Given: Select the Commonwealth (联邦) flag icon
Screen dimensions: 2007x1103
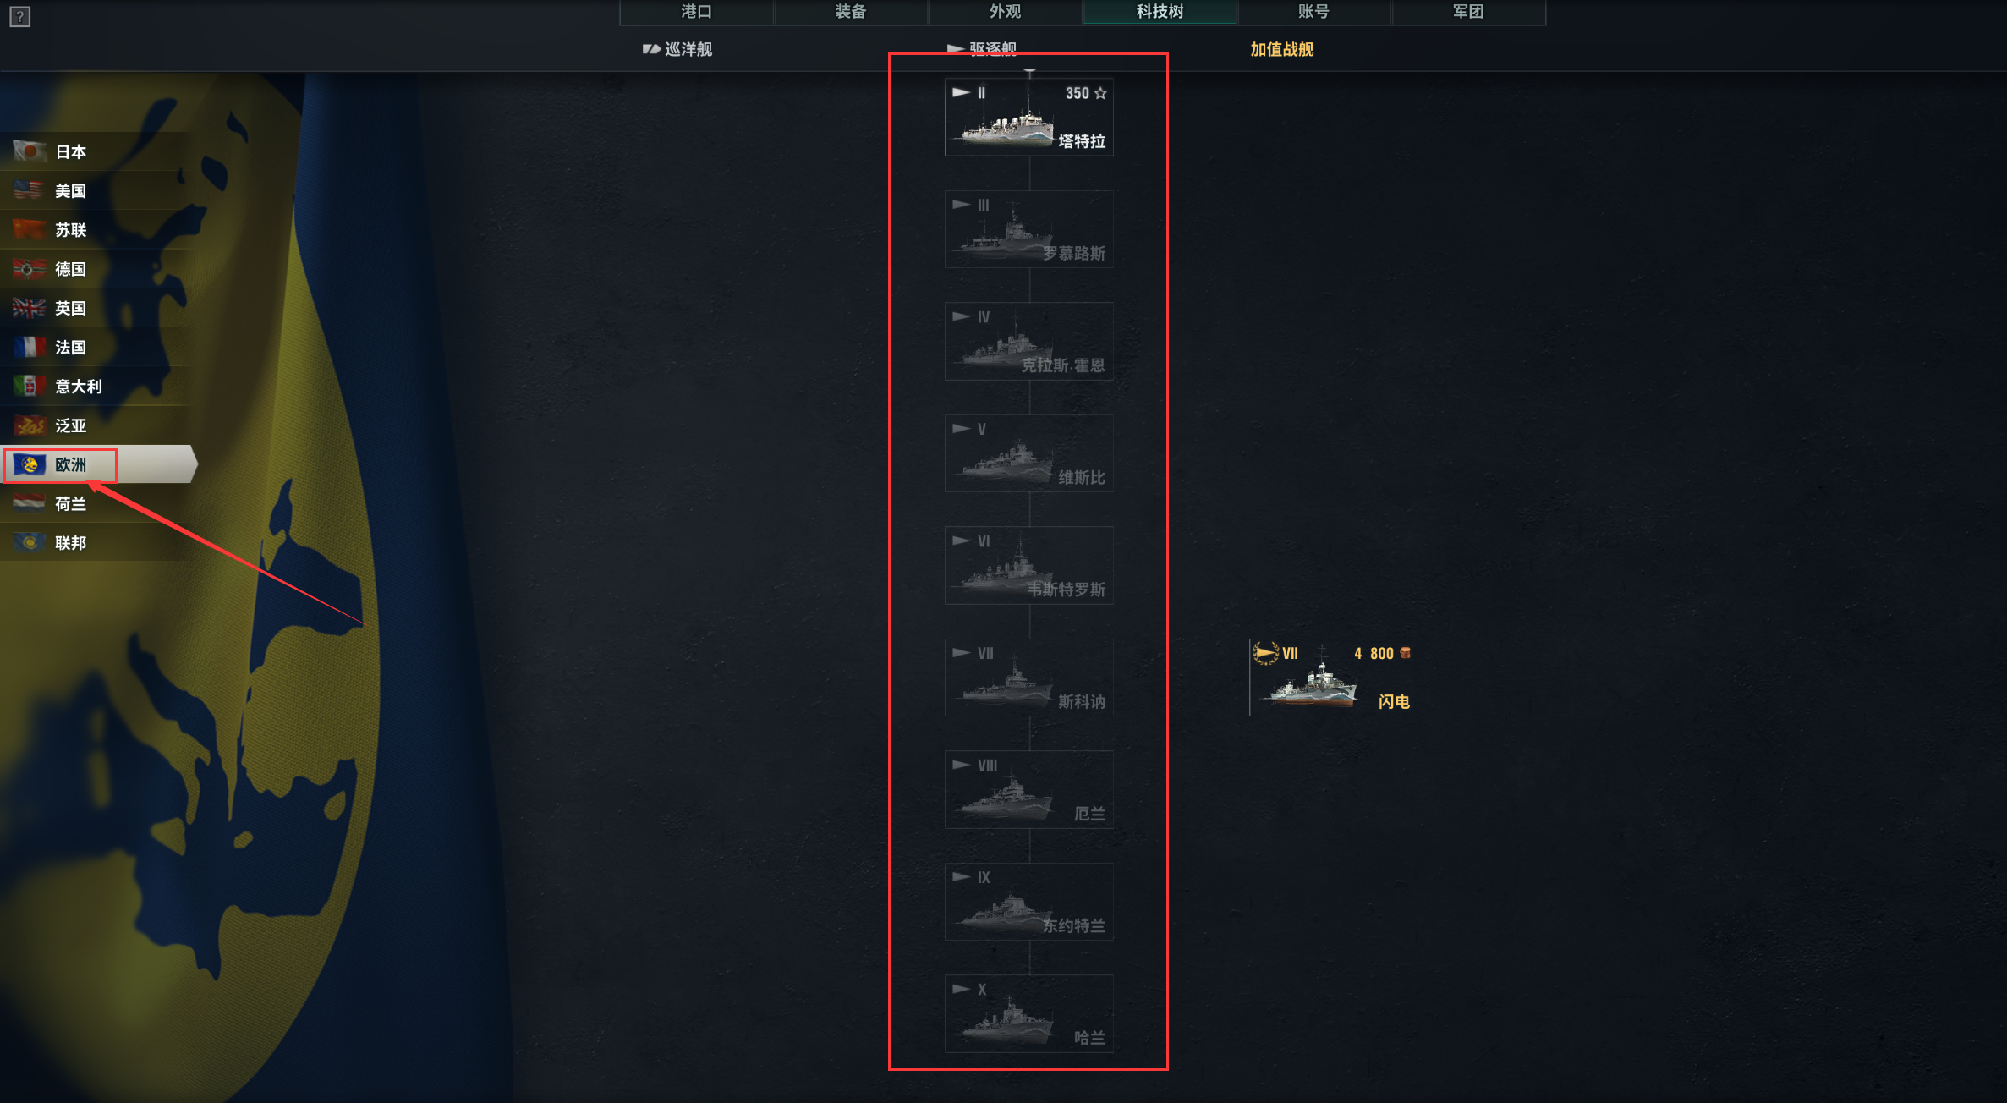Looking at the screenshot, I should pos(30,542).
